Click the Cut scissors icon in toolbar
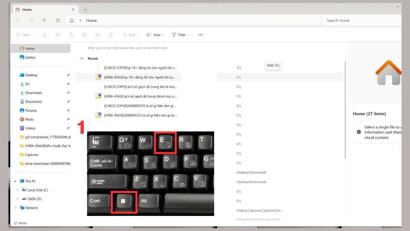The height and width of the screenshot is (231, 410). coord(44,35)
